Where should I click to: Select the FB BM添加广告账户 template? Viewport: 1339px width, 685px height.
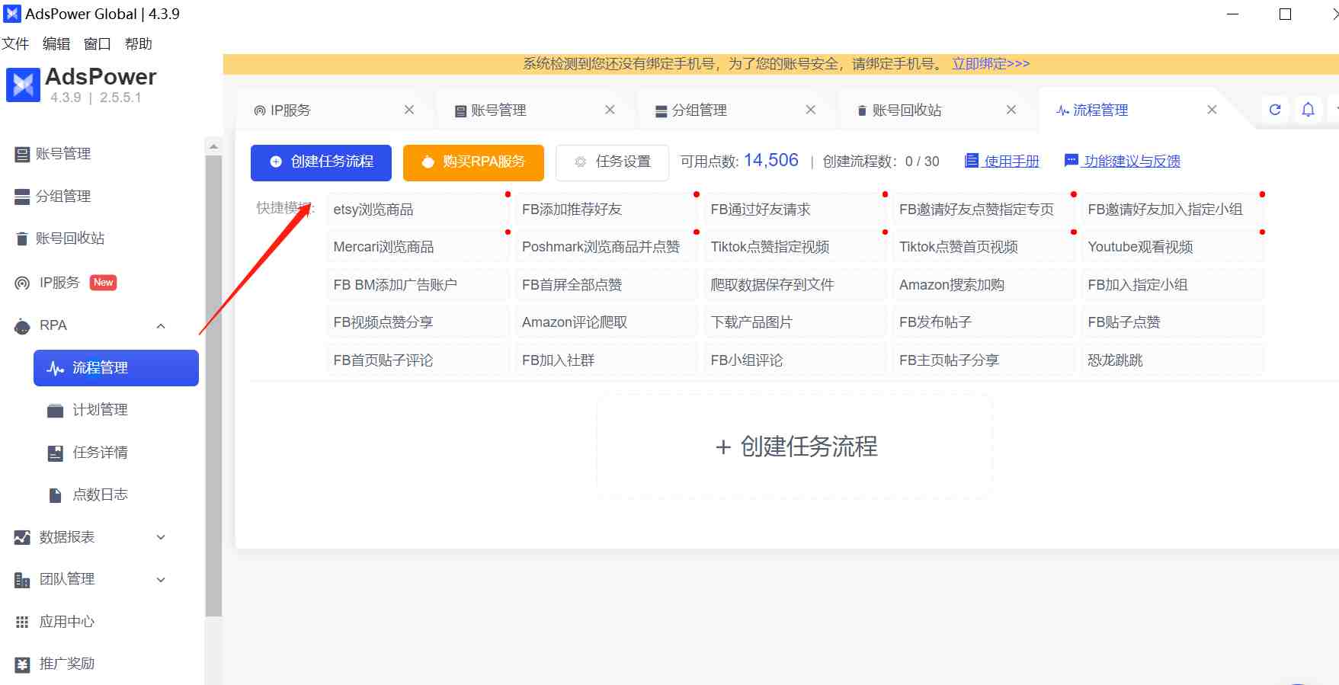(x=418, y=285)
